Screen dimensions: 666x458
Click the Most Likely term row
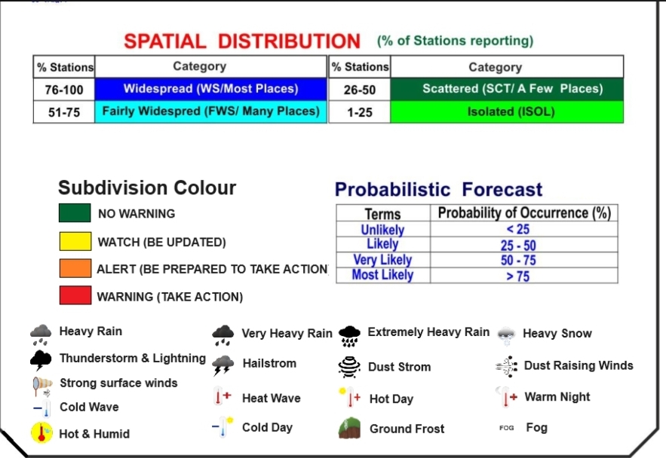(x=382, y=275)
